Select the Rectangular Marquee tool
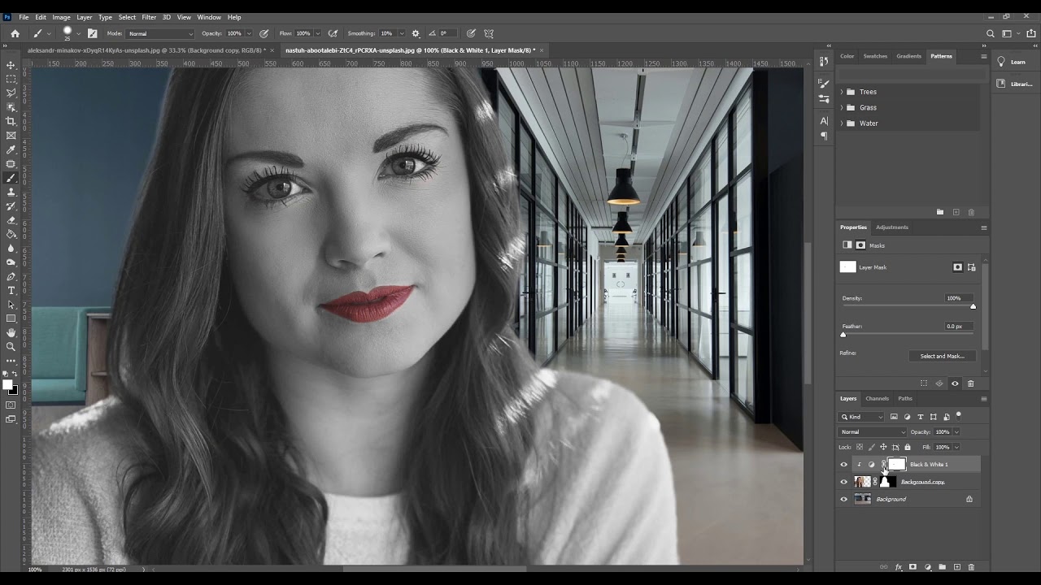This screenshot has height=585, width=1041. click(11, 79)
